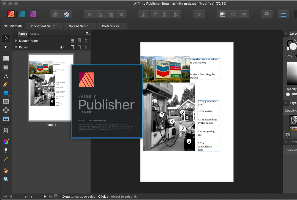Select the Move tool arrow
Viewport: 297px width, 200px height.
(6, 38)
